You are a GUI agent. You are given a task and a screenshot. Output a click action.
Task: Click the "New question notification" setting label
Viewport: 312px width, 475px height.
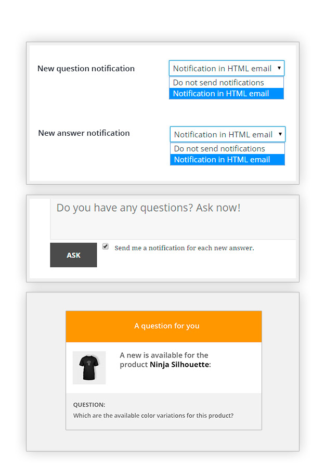86,68
